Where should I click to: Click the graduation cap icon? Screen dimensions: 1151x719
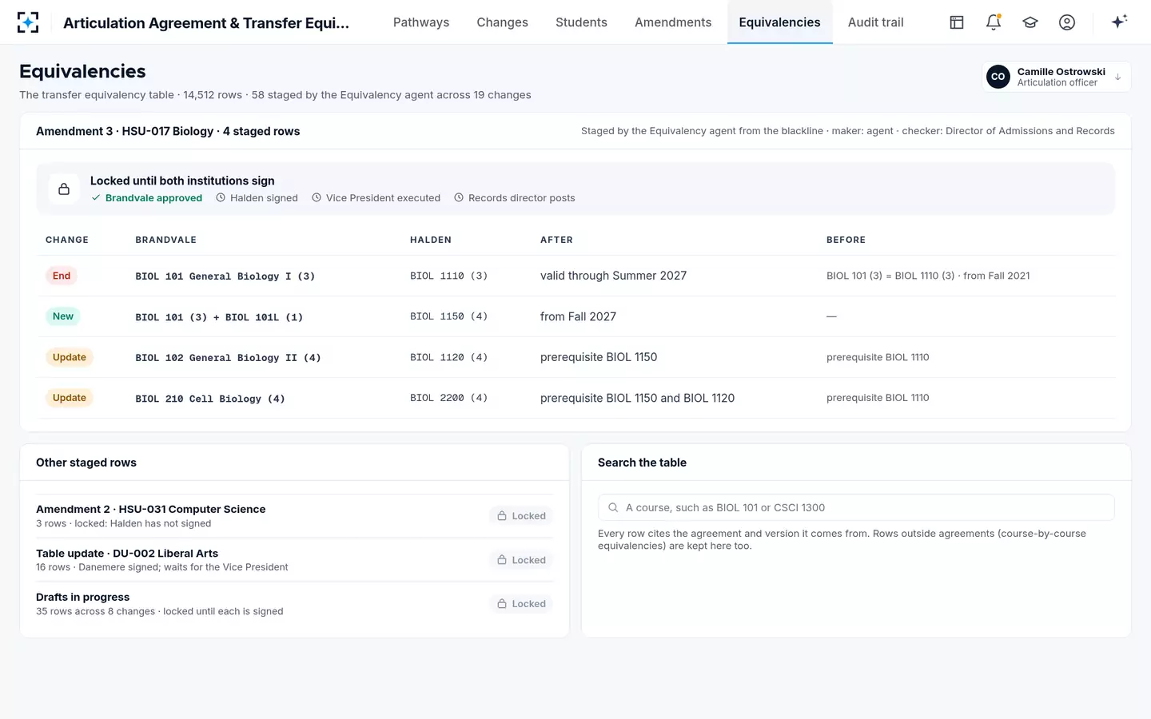point(1030,22)
